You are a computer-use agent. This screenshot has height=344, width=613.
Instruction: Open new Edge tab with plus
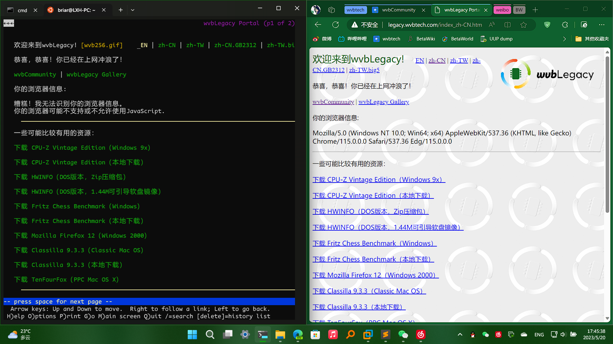tap(535, 10)
